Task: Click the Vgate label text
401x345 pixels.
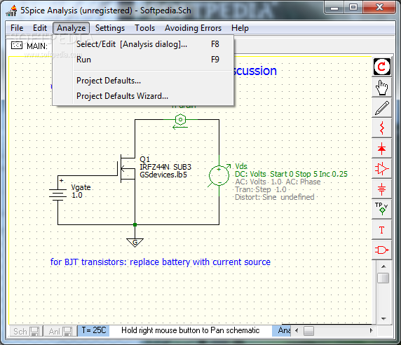Action: [x=81, y=187]
